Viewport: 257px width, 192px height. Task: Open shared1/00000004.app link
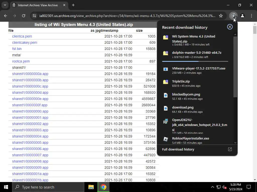[x=30, y=136]
